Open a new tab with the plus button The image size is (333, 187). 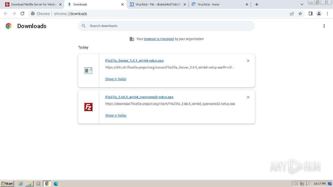pyautogui.click(x=257, y=4)
